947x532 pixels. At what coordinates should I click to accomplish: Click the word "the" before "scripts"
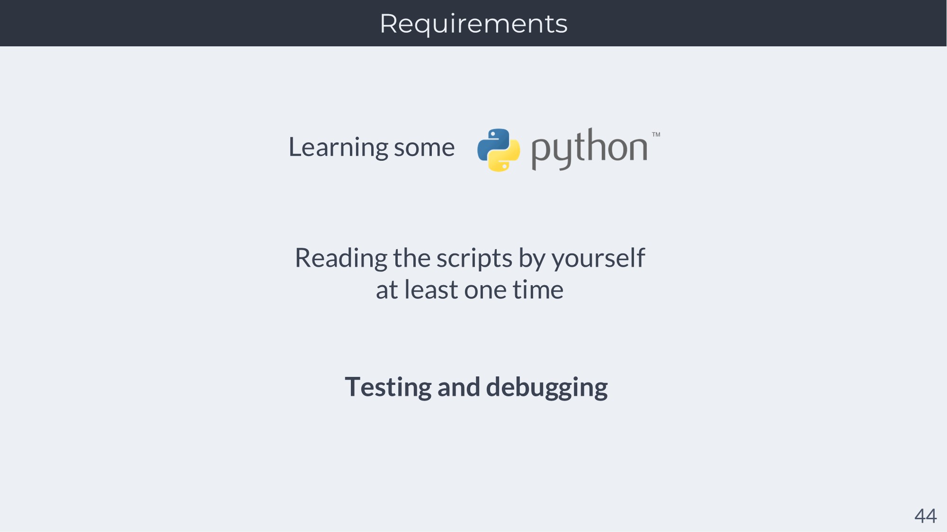tap(411, 258)
